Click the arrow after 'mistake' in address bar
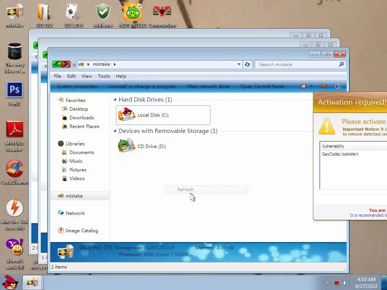Viewport: 387px width, 290px height. click(x=115, y=64)
